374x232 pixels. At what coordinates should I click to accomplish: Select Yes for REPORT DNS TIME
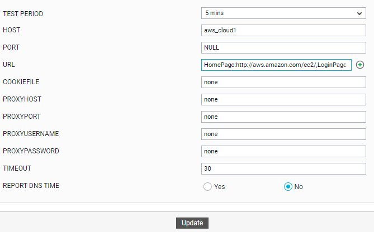pyautogui.click(x=207, y=187)
